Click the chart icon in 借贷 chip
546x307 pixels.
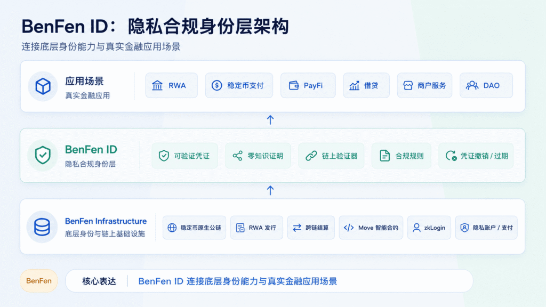(354, 85)
